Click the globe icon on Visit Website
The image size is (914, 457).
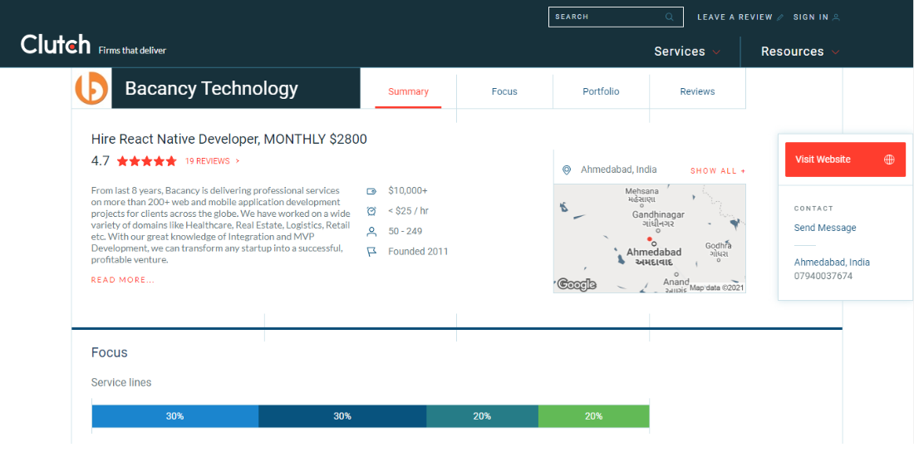pyautogui.click(x=889, y=160)
